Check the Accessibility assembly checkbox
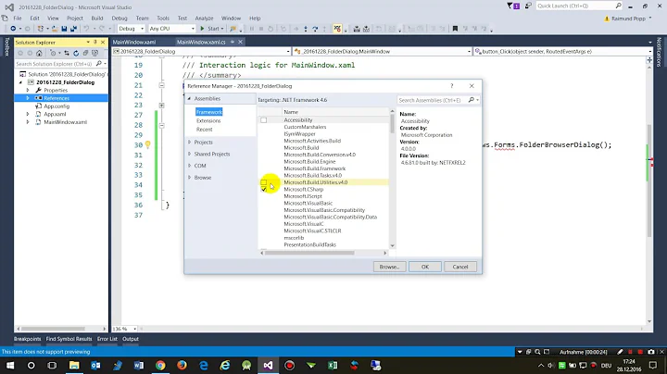Viewport: 667px width, 374px height. click(x=264, y=120)
